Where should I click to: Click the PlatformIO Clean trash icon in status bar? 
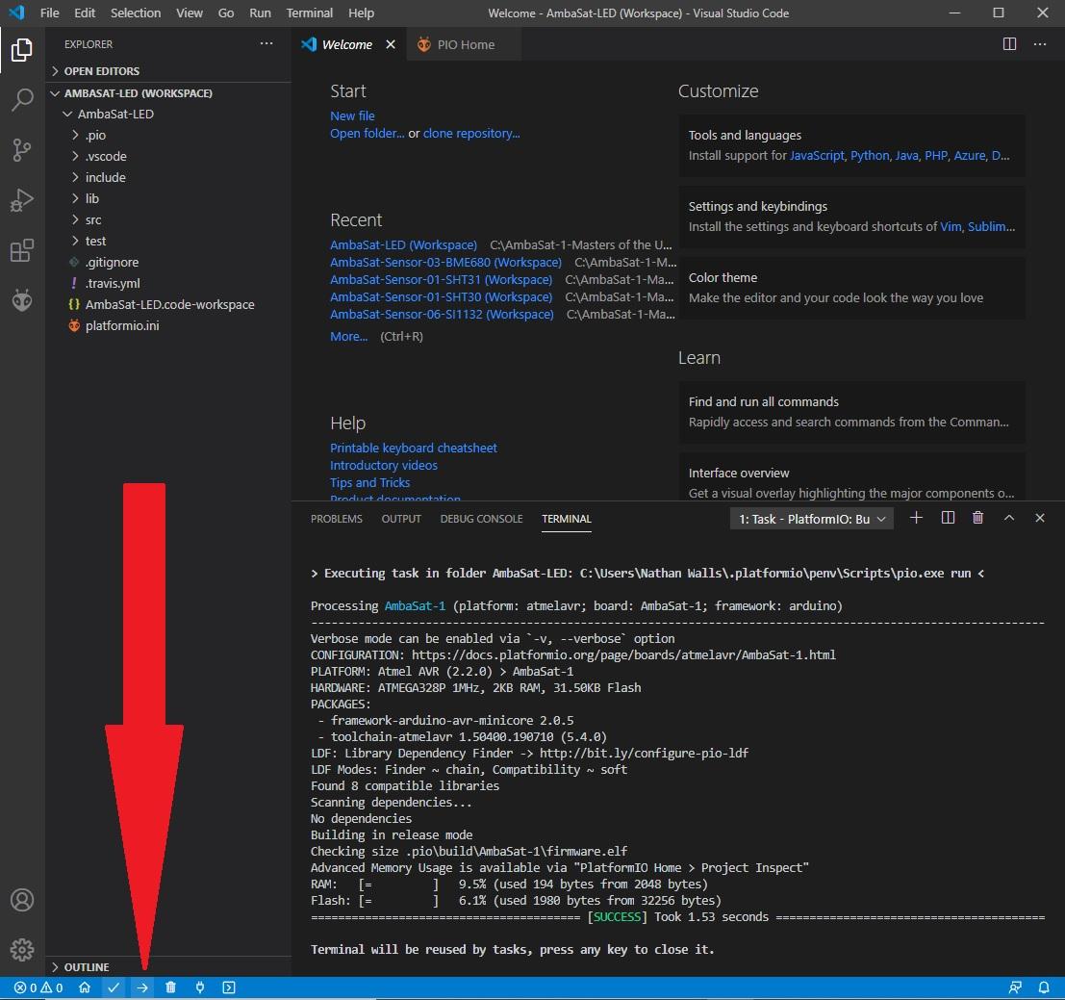tap(170, 987)
